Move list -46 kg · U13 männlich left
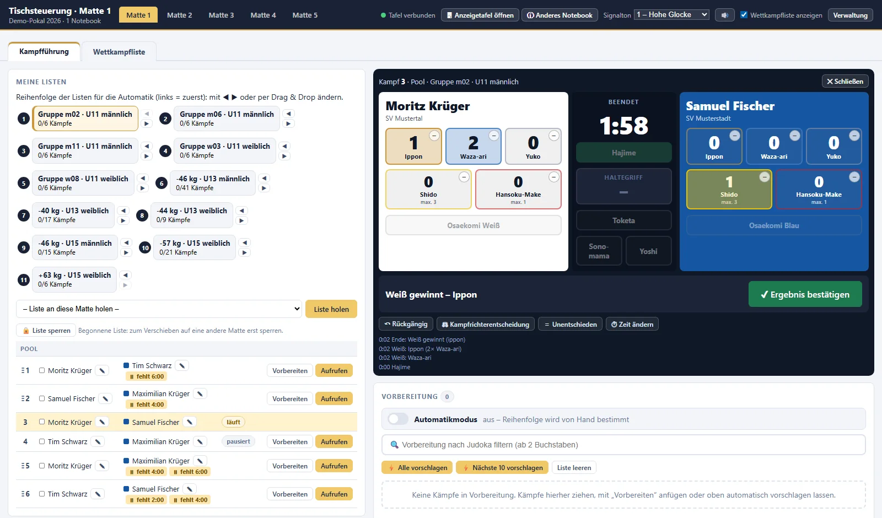 (264, 178)
